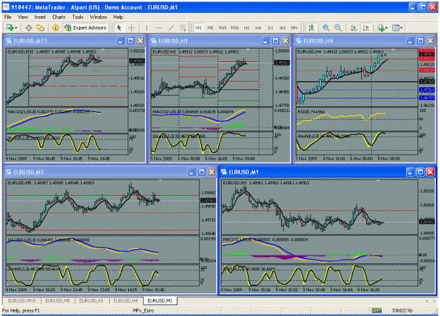This screenshot has height=316, width=440.
Task: Switch timeframe to H4
Action: click(258, 27)
